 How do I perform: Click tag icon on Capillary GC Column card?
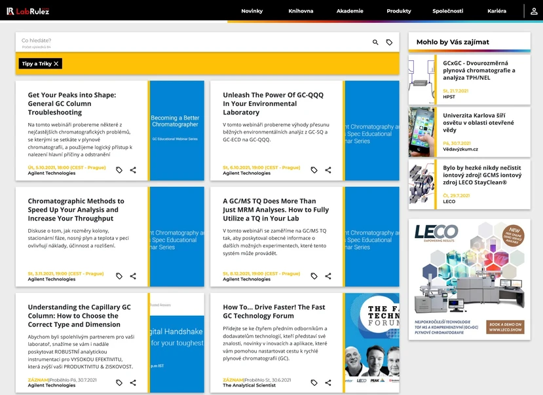tap(119, 383)
